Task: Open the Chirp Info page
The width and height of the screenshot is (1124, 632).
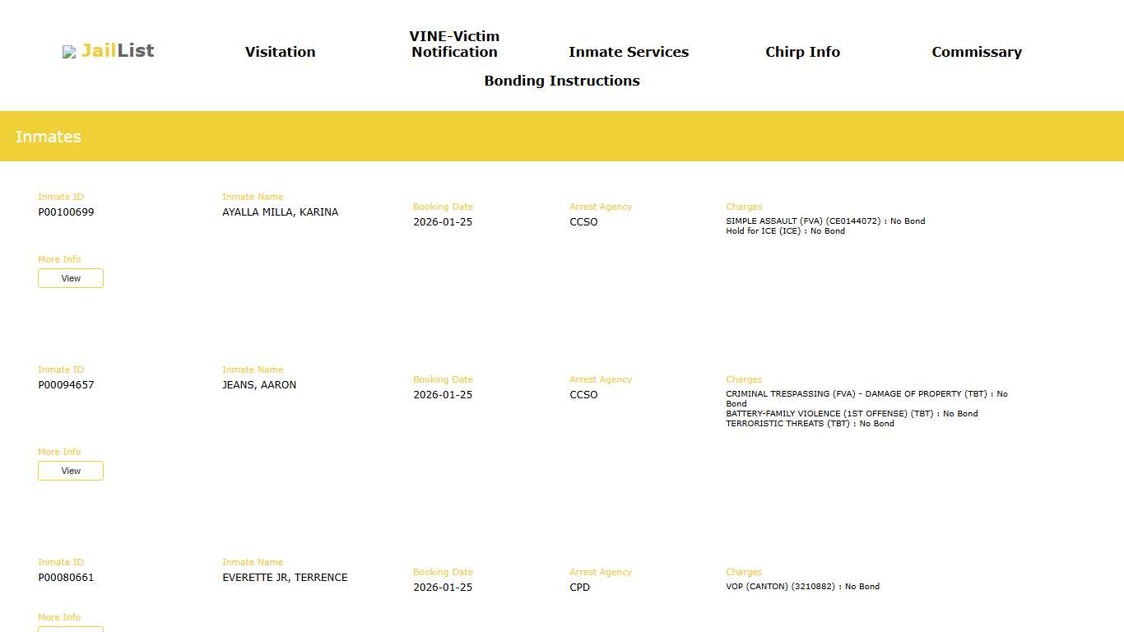Action: [x=802, y=52]
